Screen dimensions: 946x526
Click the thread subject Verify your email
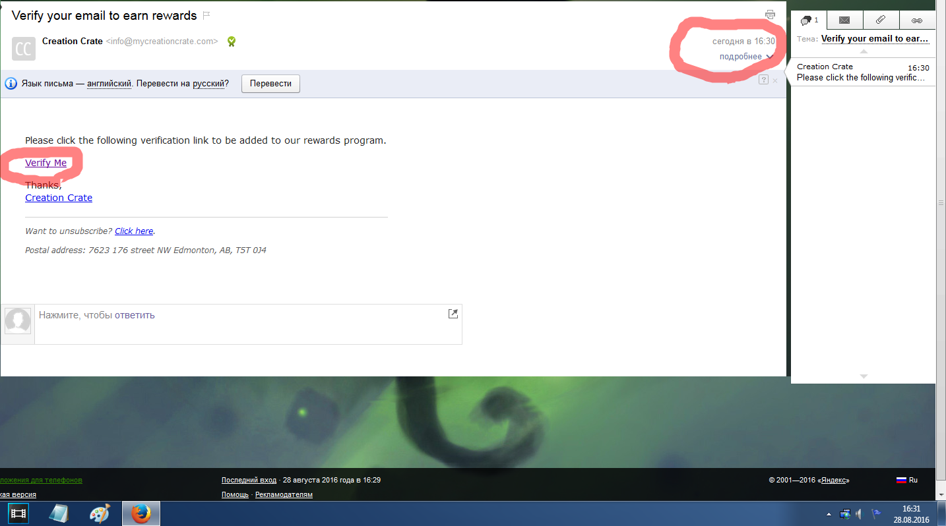point(875,38)
